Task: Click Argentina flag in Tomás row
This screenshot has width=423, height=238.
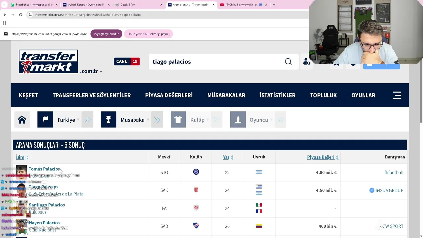Action: (x=259, y=172)
